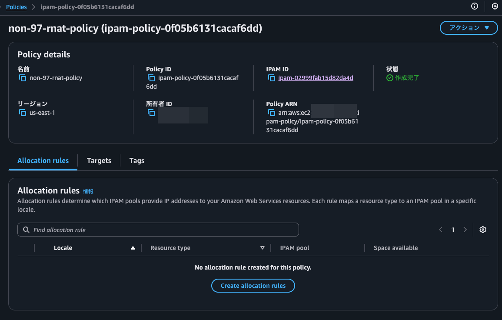Click the 情報 info link beside Allocation rules

click(x=88, y=191)
